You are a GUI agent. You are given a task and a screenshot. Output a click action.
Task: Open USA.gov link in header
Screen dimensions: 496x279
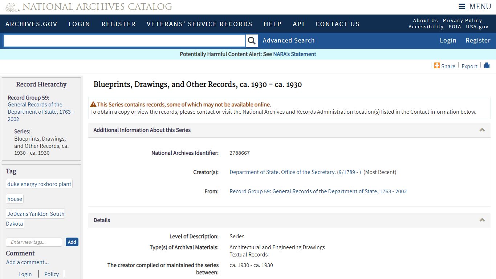pos(477,27)
